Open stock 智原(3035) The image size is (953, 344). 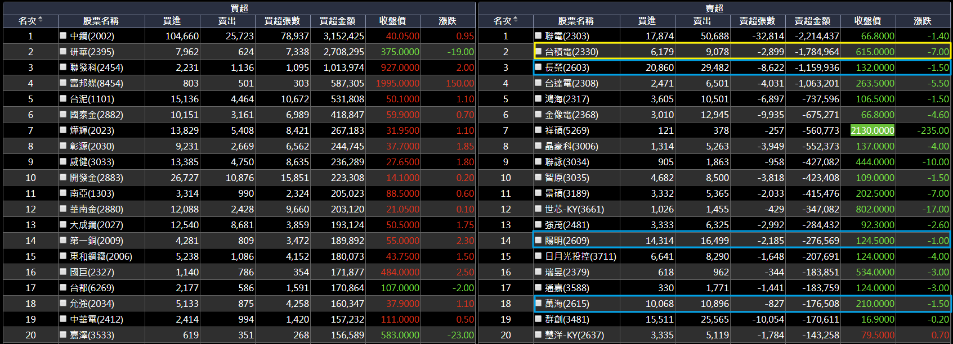coord(567,178)
